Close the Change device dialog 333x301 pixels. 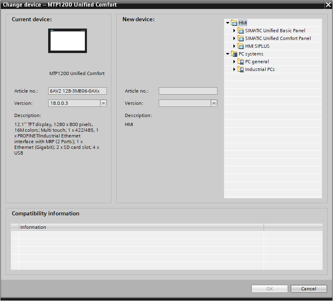328,5
